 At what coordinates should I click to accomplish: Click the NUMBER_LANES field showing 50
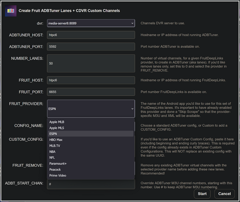point(91,63)
